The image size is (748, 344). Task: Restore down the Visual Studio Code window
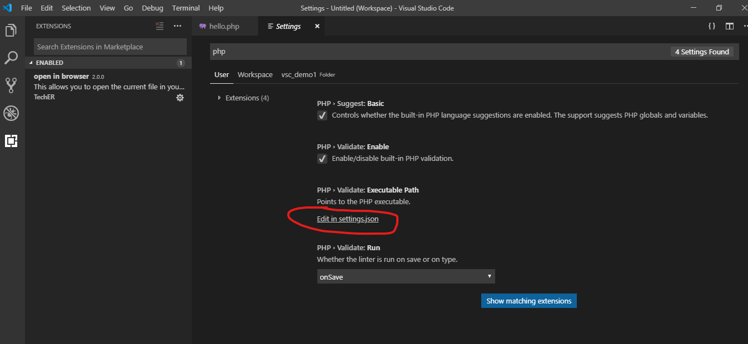click(719, 8)
